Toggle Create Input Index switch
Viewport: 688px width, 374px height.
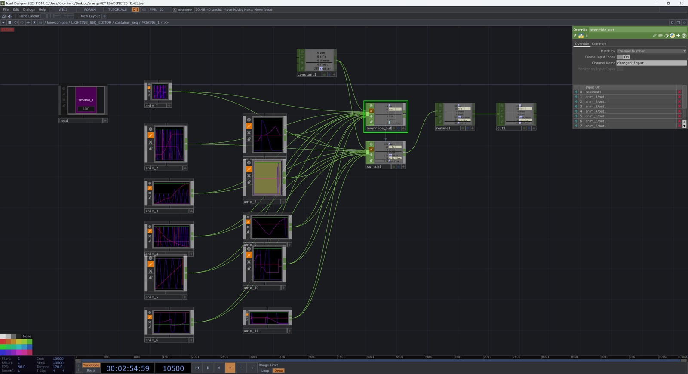[x=623, y=57]
